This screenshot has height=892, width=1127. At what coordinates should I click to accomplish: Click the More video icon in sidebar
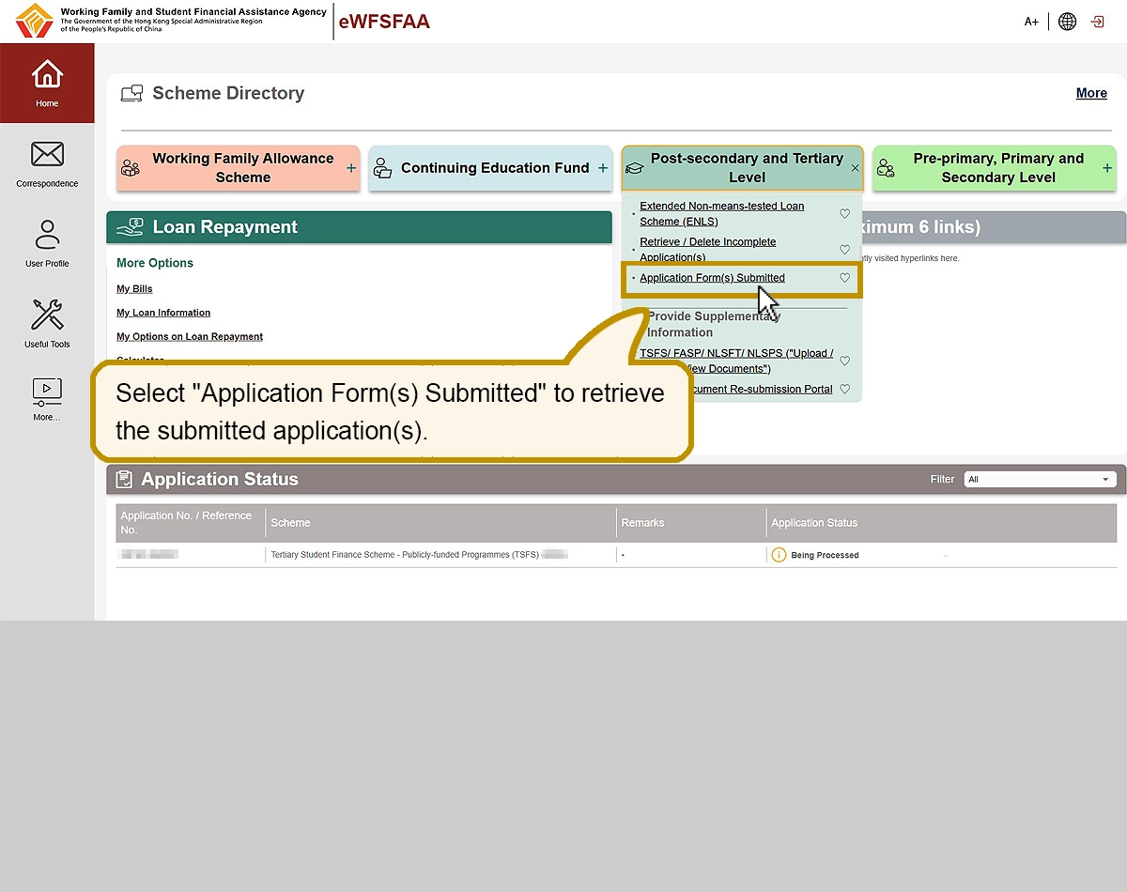[x=47, y=391]
